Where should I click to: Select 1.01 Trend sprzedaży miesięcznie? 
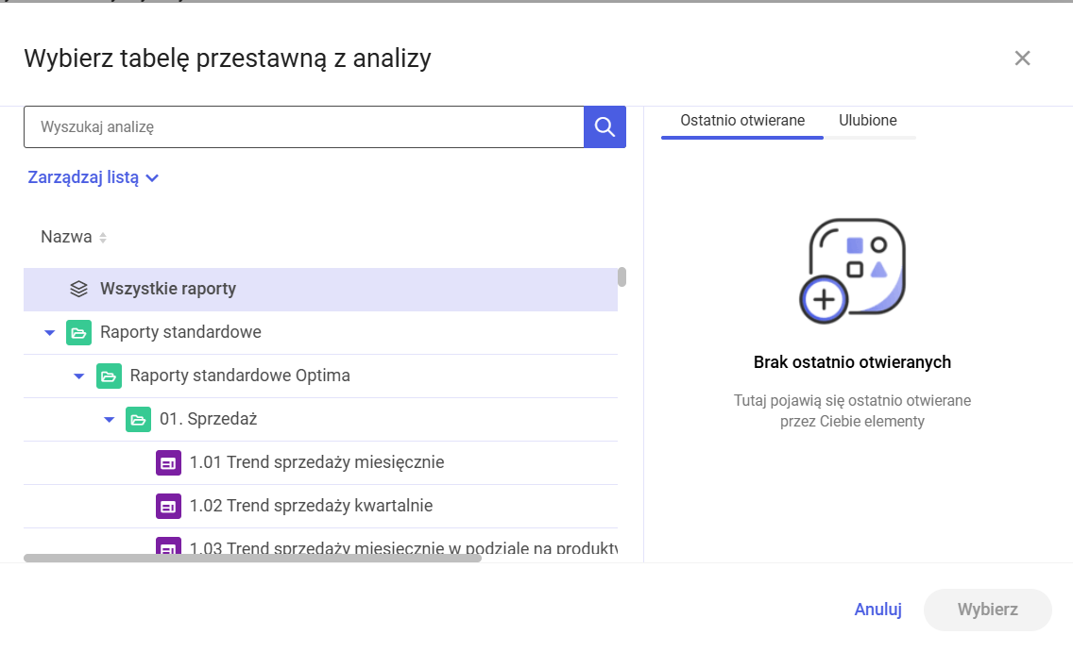[x=320, y=462]
